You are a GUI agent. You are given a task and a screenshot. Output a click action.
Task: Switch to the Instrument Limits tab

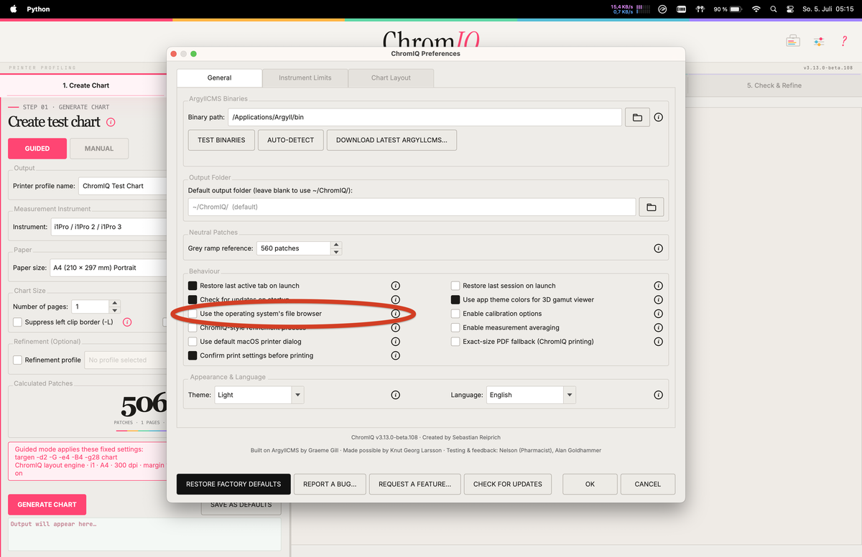(x=305, y=78)
